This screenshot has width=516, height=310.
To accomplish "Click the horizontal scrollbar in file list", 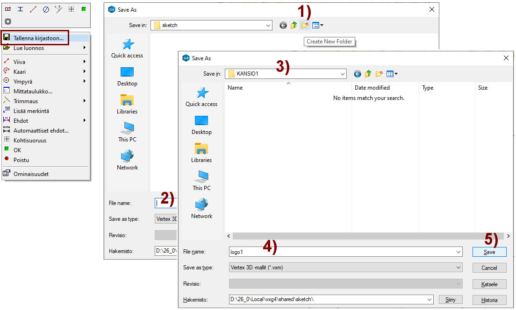I will pyautogui.click(x=365, y=236).
